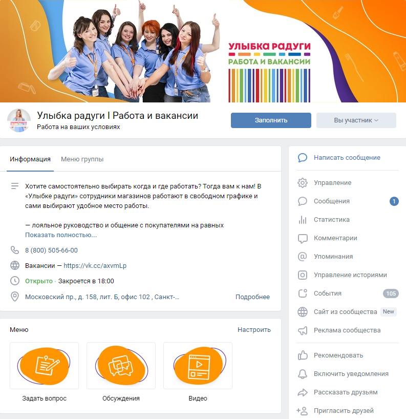The width and height of the screenshot is (406, 419).
Task: Click the comment icon for Комментарии
Action: coord(303,238)
